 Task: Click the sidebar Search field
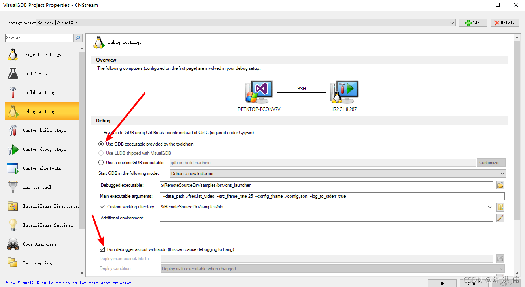39,38
